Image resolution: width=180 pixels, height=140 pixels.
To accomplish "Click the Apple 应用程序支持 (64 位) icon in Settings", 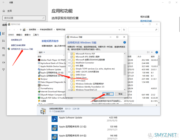I will (x=55, y=137).
